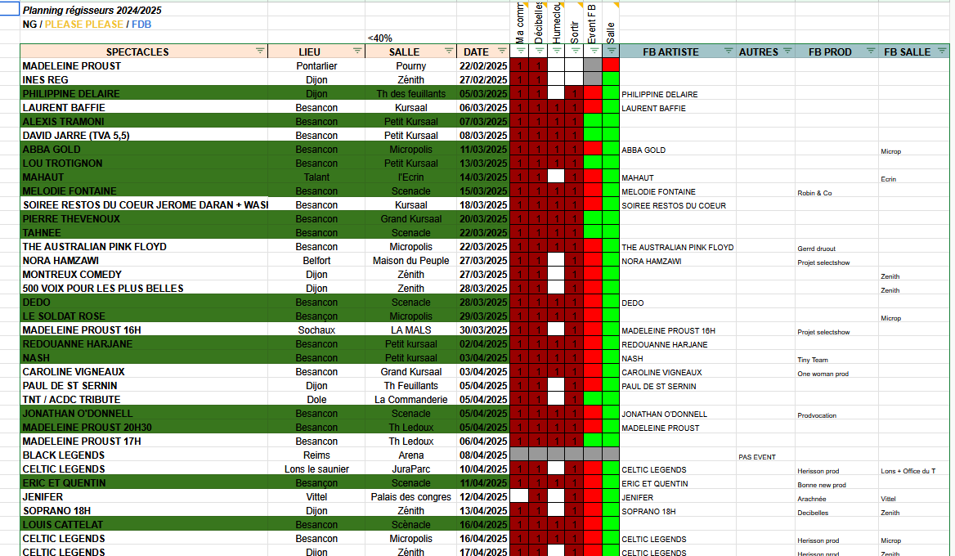This screenshot has width=955, height=556.
Task: Select the 'JuraParc' venue cell
Action: point(411,469)
